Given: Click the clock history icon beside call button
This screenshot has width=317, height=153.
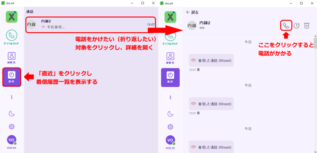Looking at the screenshot, I should [x=297, y=25].
